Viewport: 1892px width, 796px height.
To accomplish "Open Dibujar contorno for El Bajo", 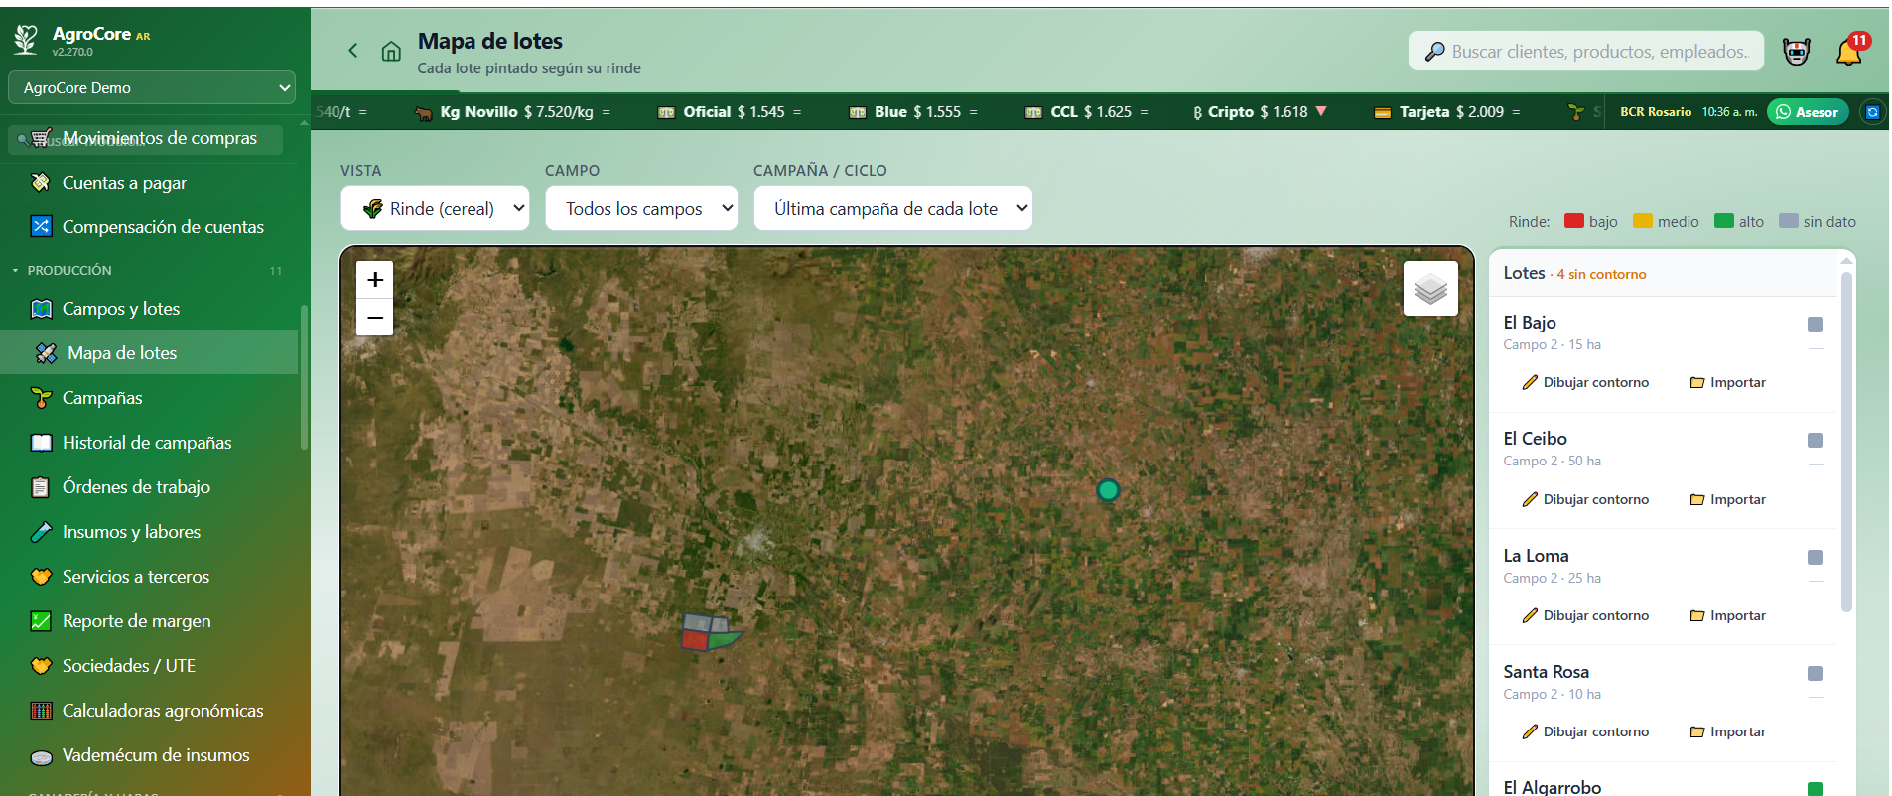I will (x=1585, y=382).
